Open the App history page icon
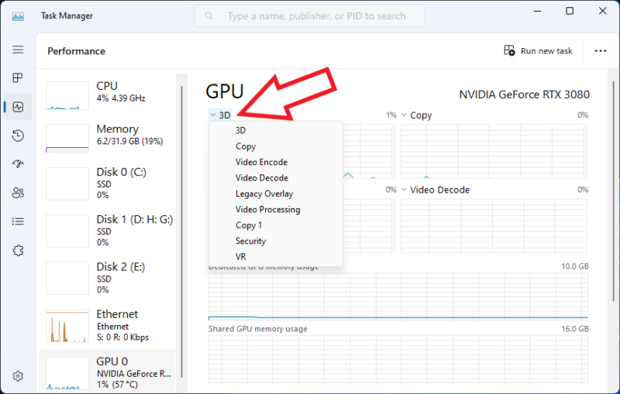 (18, 135)
